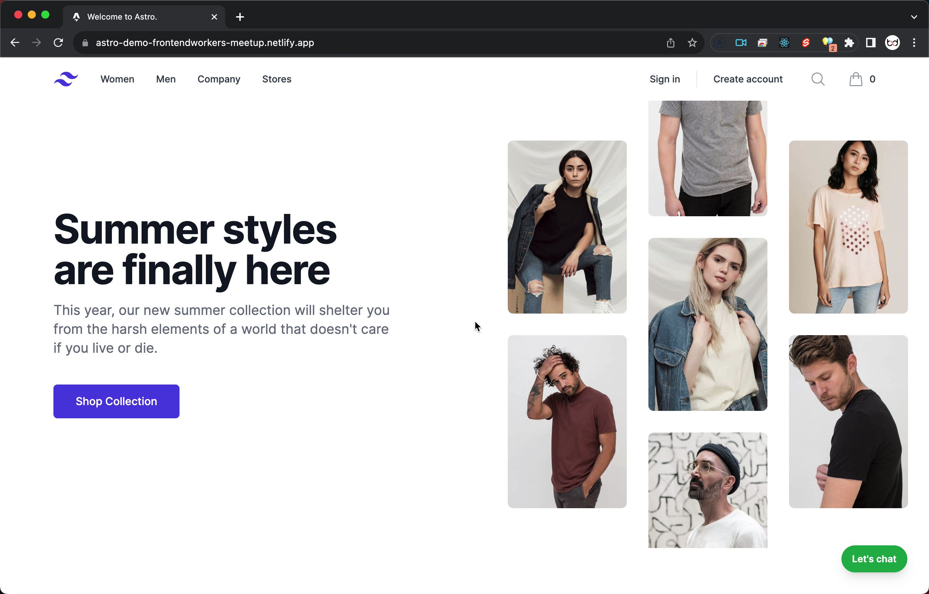Click the red S extension icon
The image size is (929, 594).
pos(806,43)
